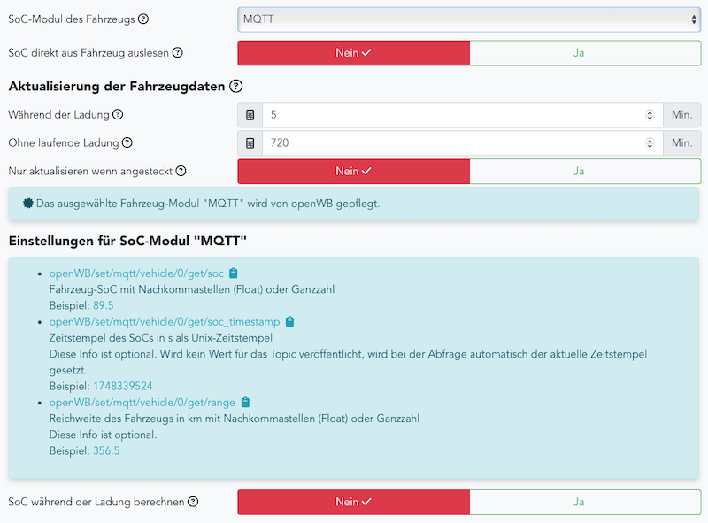Set "SoC während der Ladung berechnen" to Ja
This screenshot has width=708, height=523.
click(584, 502)
